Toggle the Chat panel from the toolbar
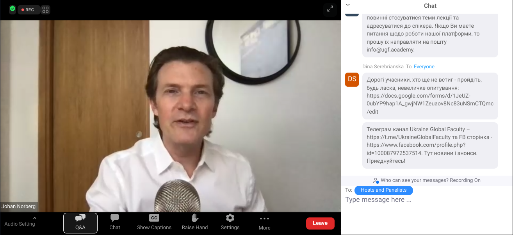The image size is (513, 235). [x=115, y=223]
